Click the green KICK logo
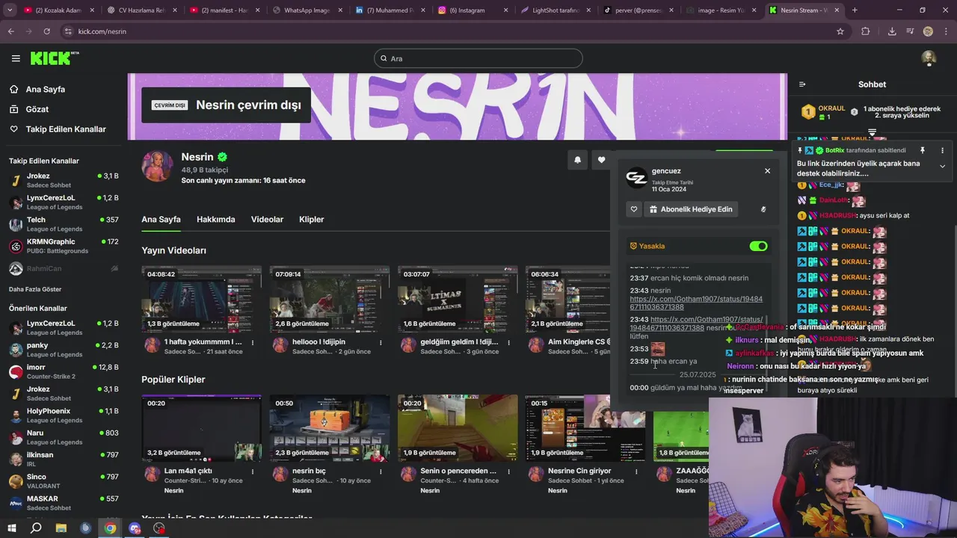Image resolution: width=957 pixels, height=538 pixels. pos(55,58)
